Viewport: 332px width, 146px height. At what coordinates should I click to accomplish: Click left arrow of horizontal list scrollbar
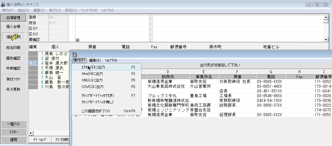[x=31, y=133]
